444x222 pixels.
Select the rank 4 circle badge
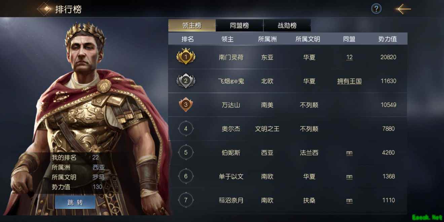coord(186,128)
